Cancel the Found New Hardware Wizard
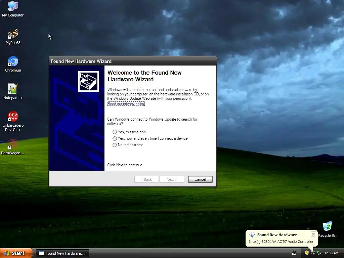344x258 pixels. pos(200,179)
